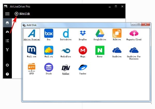Close the AirLiveDrive Pro window
The height and width of the screenshot is (109, 155).
(122, 6)
